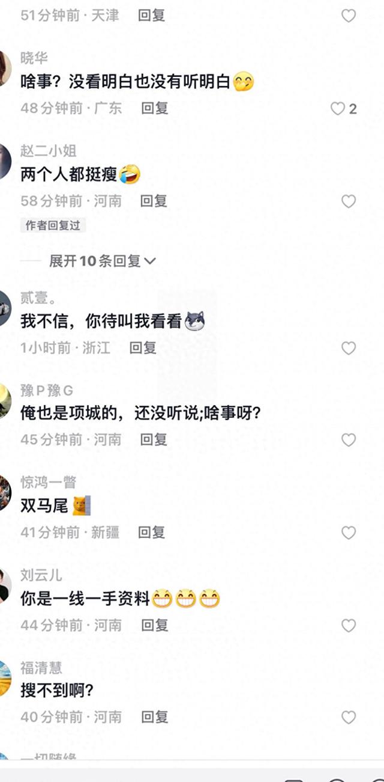The width and height of the screenshot is (384, 782).
Task: Like 刘云儿's 一线一手资料 comment
Action: (349, 625)
